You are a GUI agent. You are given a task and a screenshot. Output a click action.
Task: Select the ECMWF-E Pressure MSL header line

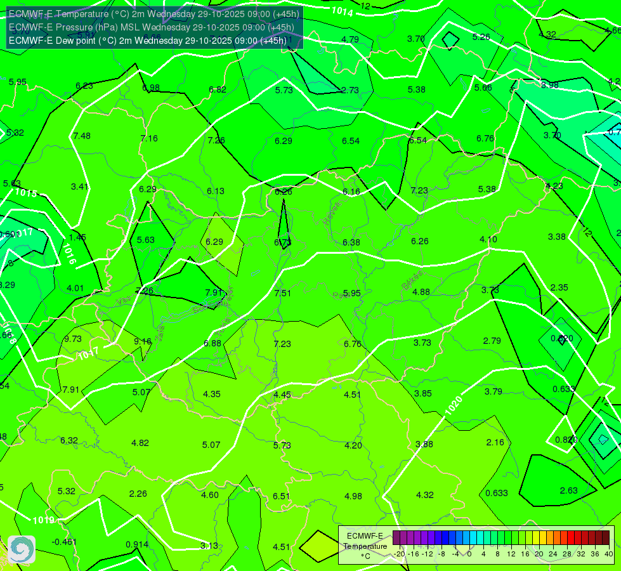tap(152, 27)
